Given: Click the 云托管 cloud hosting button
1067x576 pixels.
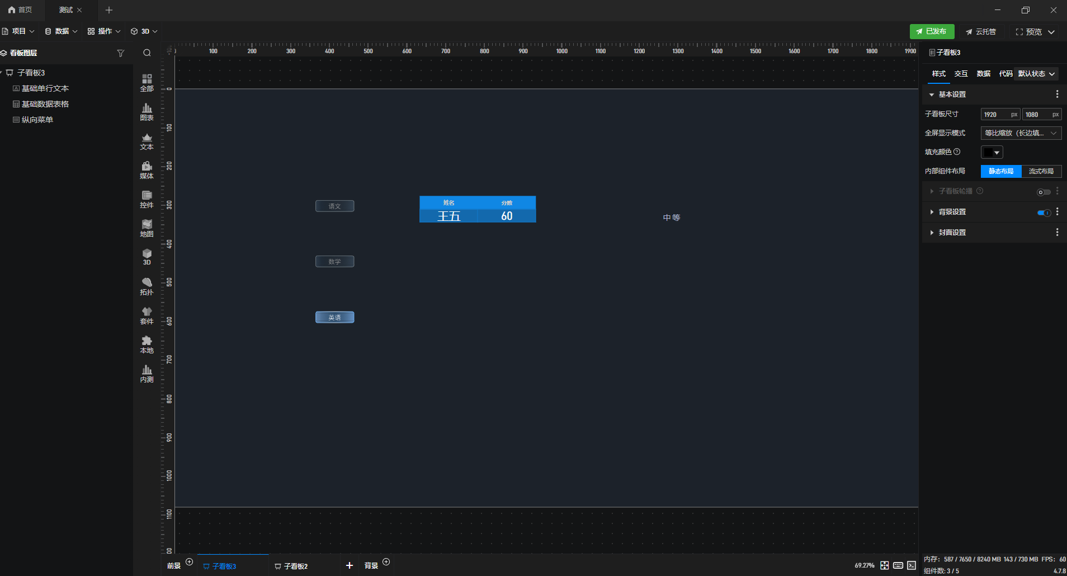Looking at the screenshot, I should pyautogui.click(x=981, y=32).
